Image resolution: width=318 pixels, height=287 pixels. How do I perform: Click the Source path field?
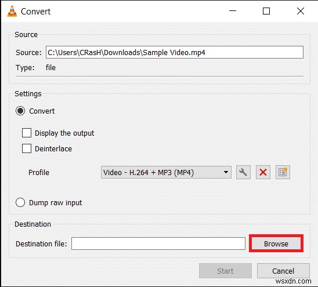[175, 52]
